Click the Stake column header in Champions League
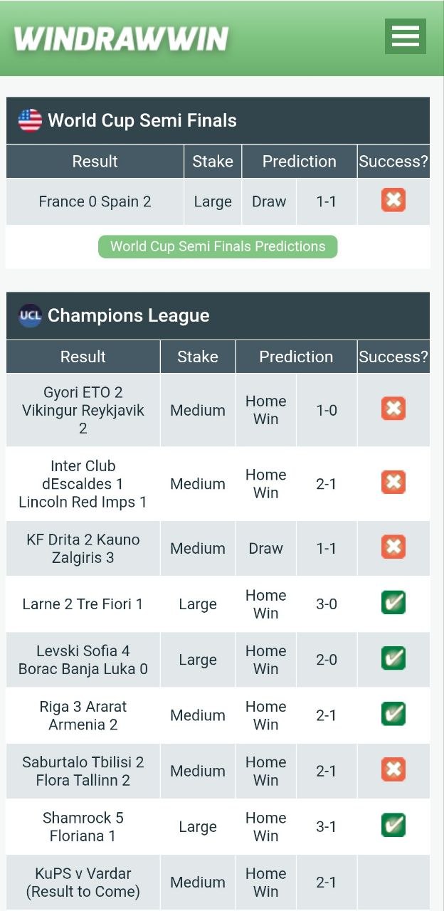Viewport: 444px width, 911px height. click(x=198, y=357)
